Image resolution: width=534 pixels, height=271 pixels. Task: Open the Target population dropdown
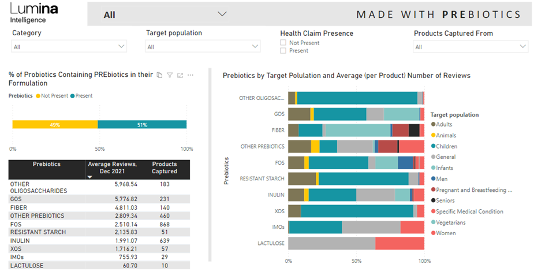point(255,46)
